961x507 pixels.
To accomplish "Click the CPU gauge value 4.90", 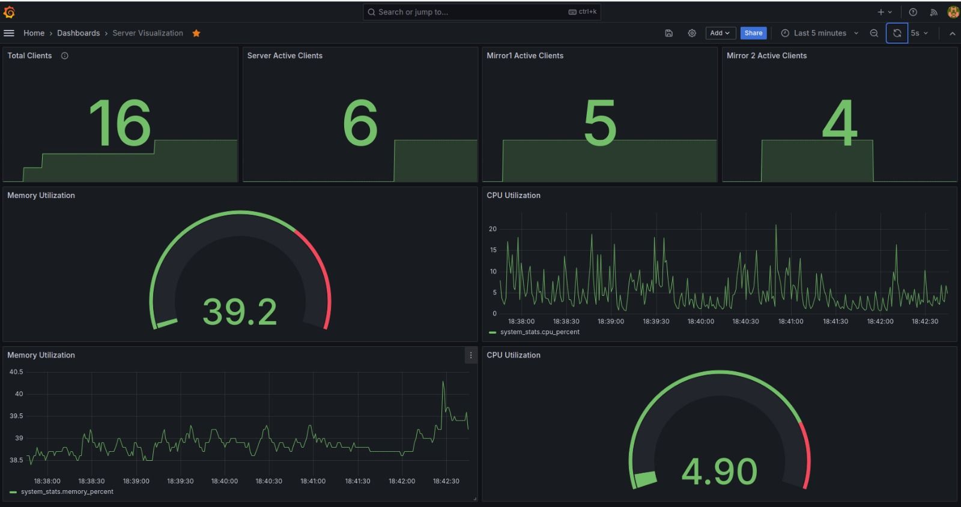I will tap(720, 472).
